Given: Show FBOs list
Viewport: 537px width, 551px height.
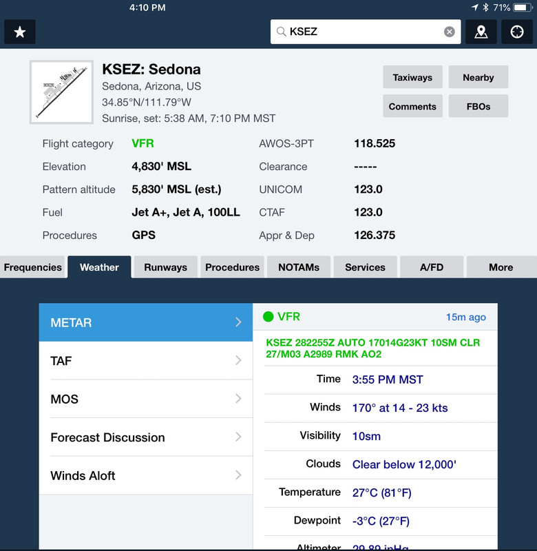Looking at the screenshot, I should click(x=478, y=106).
